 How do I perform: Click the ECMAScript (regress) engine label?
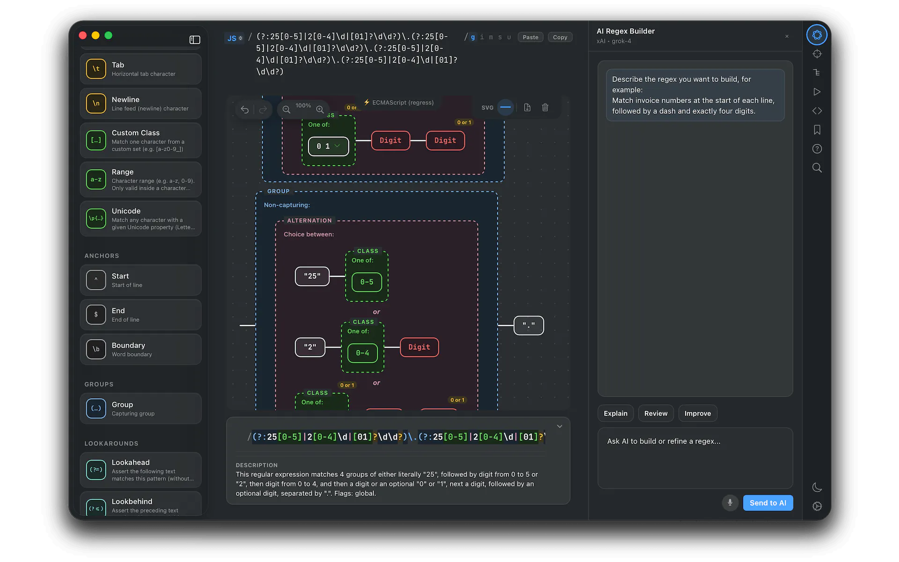398,103
